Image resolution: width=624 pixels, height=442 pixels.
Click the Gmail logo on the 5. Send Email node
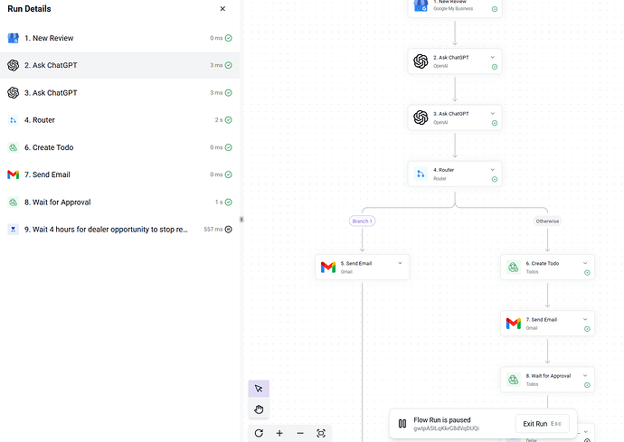point(328,268)
